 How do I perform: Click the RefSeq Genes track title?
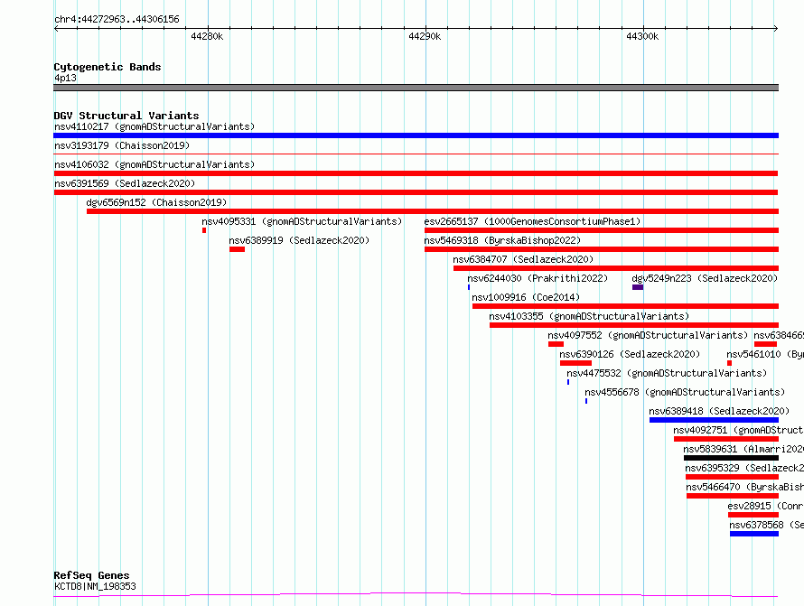(91, 575)
